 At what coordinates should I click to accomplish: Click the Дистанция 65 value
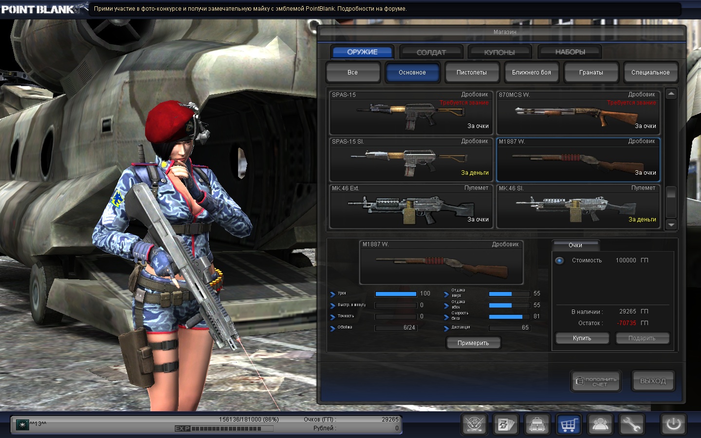(525, 328)
